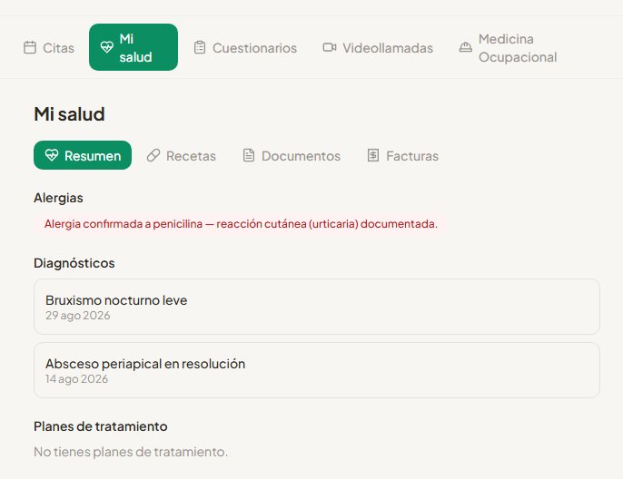Click the date 29 ago 2026
Screen dimensions: 623x479
coord(78,316)
